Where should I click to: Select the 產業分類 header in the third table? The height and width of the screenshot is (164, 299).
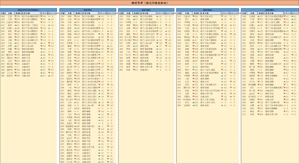coord(148,13)
